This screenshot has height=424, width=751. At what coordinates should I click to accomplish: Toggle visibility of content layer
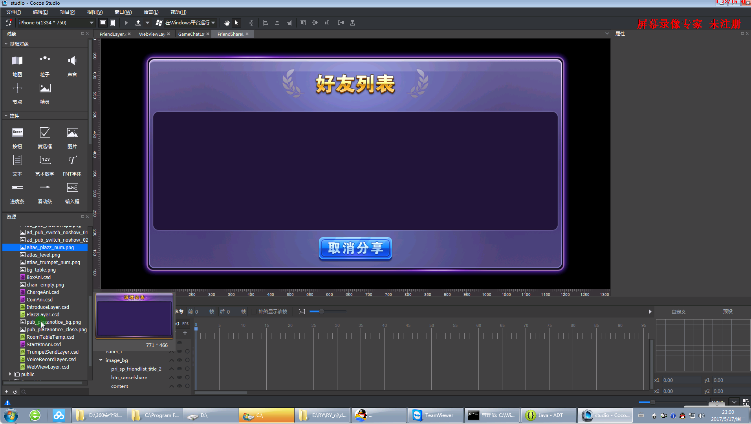[x=180, y=386]
